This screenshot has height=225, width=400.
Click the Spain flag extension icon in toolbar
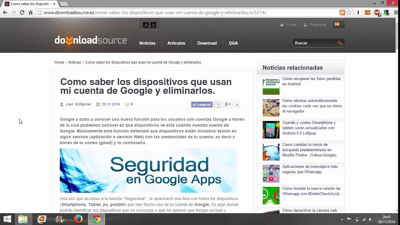click(367, 12)
